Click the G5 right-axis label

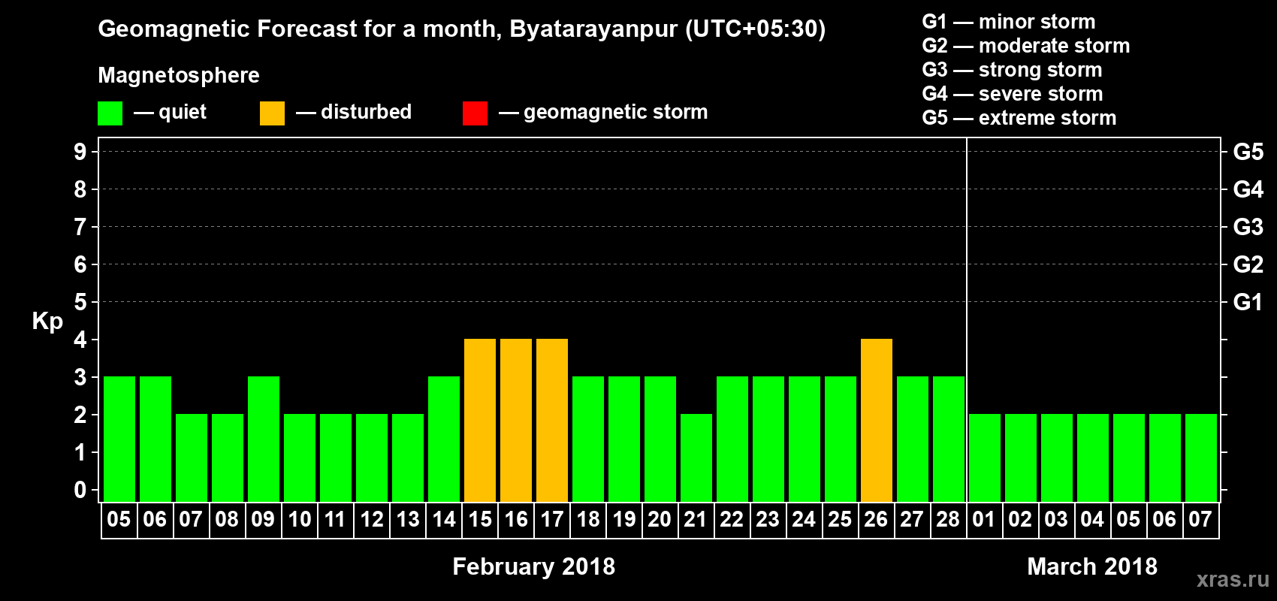[x=1248, y=152]
